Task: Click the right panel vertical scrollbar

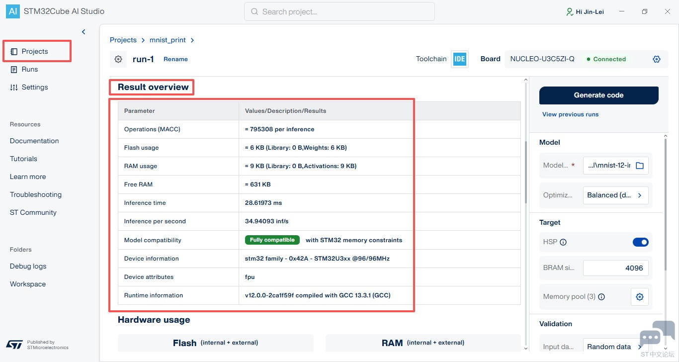Action: [666, 204]
